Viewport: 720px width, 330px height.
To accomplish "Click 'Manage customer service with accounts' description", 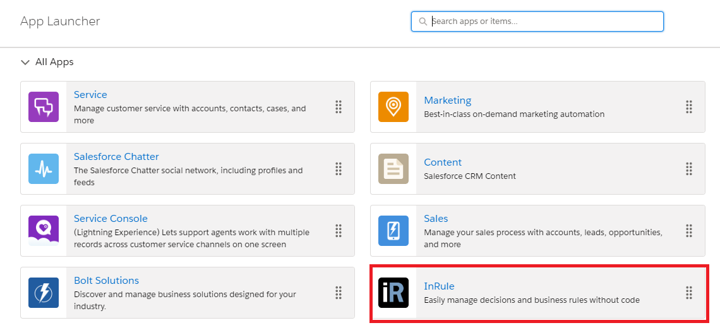I will 189,114.
